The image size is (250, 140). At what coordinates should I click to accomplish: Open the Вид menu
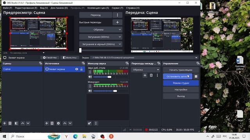pos(44,8)
